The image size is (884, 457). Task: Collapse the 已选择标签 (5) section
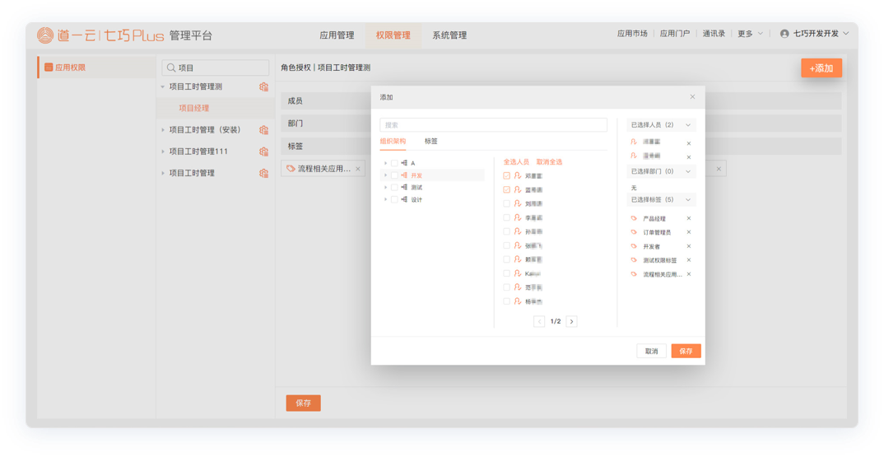[688, 200]
